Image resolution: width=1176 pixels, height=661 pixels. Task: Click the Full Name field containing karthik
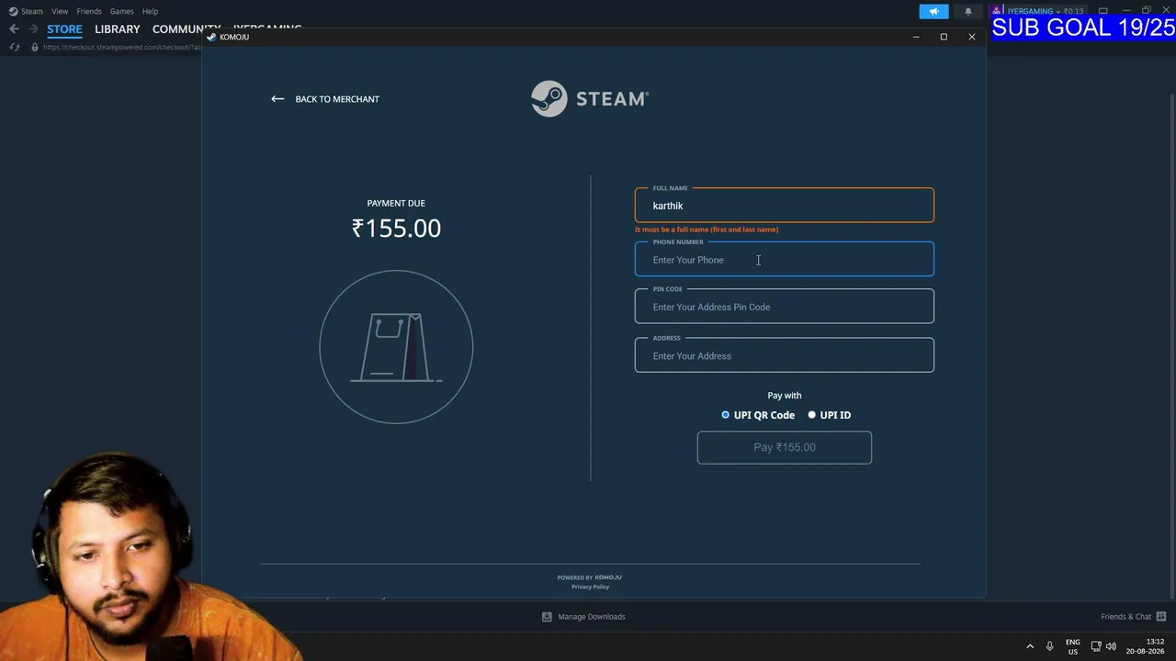tap(784, 206)
